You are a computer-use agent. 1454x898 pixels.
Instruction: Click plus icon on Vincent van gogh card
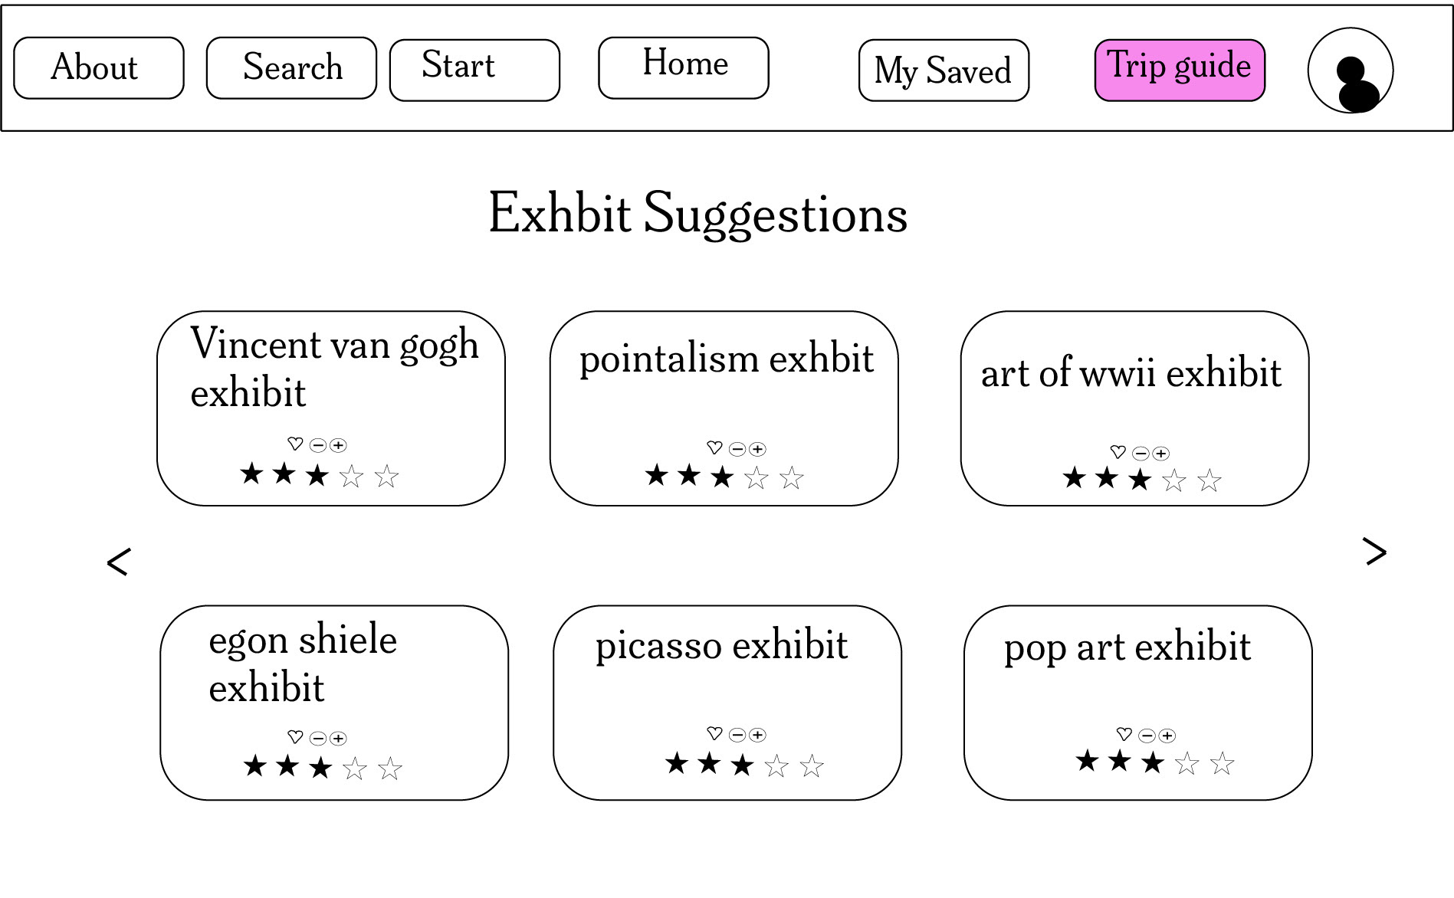[x=338, y=445]
